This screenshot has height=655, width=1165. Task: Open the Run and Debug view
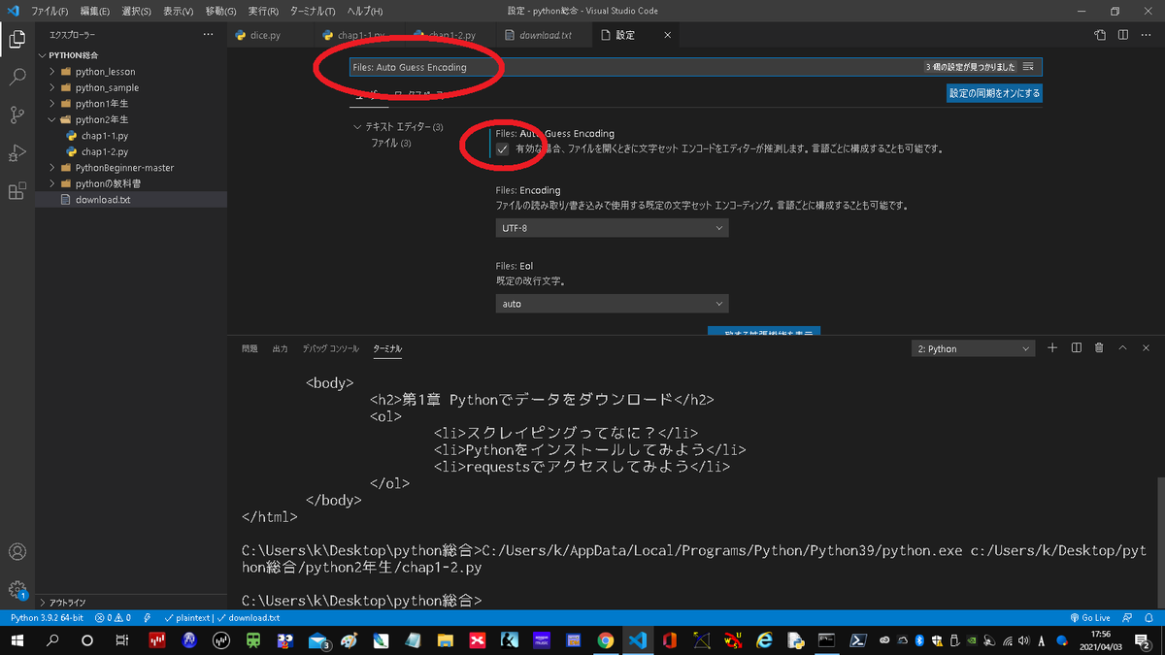(17, 153)
